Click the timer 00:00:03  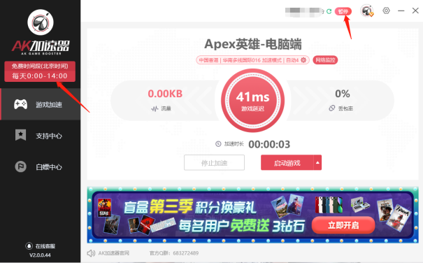(269, 145)
